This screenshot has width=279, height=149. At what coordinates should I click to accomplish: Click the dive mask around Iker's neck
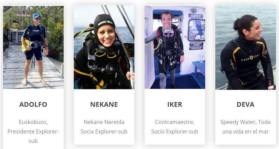(x=168, y=33)
